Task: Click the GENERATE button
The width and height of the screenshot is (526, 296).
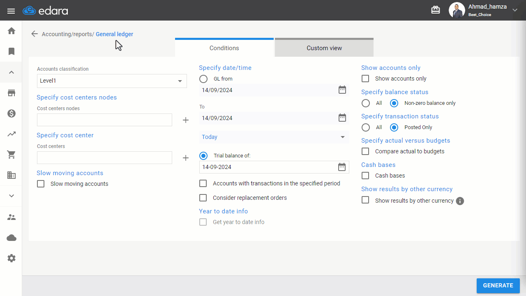Action: point(498,286)
